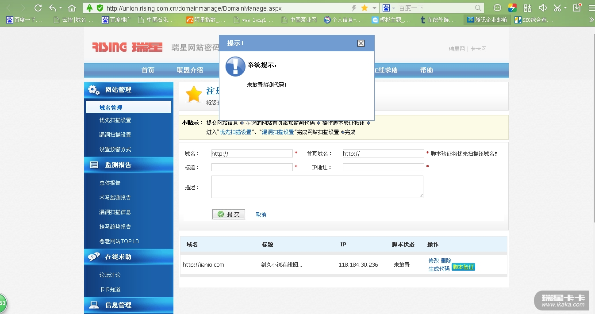Viewport: 595px width, 314px height.
Task: Click the 漏洞扫描设置 link in the tips box
Action: pos(278,132)
